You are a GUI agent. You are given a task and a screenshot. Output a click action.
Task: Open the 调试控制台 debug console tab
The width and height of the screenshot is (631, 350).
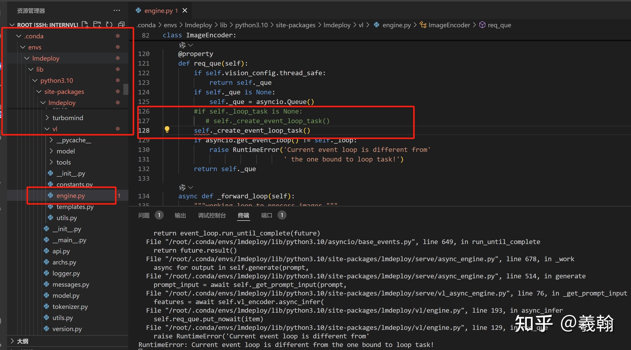tap(212, 215)
